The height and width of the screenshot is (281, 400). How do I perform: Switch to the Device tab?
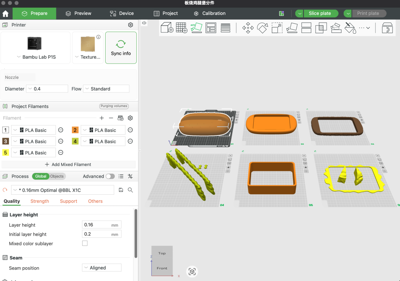[x=122, y=14]
